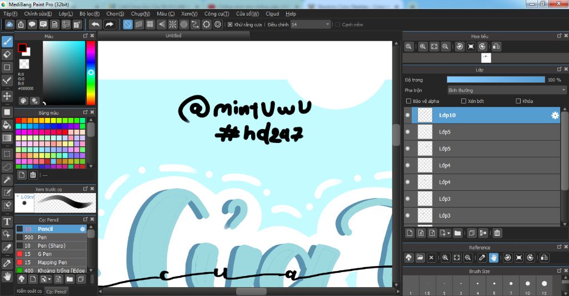The image size is (569, 296).
Task: Toggle the Bảo vệ alpha checkbox
Action: pos(408,101)
